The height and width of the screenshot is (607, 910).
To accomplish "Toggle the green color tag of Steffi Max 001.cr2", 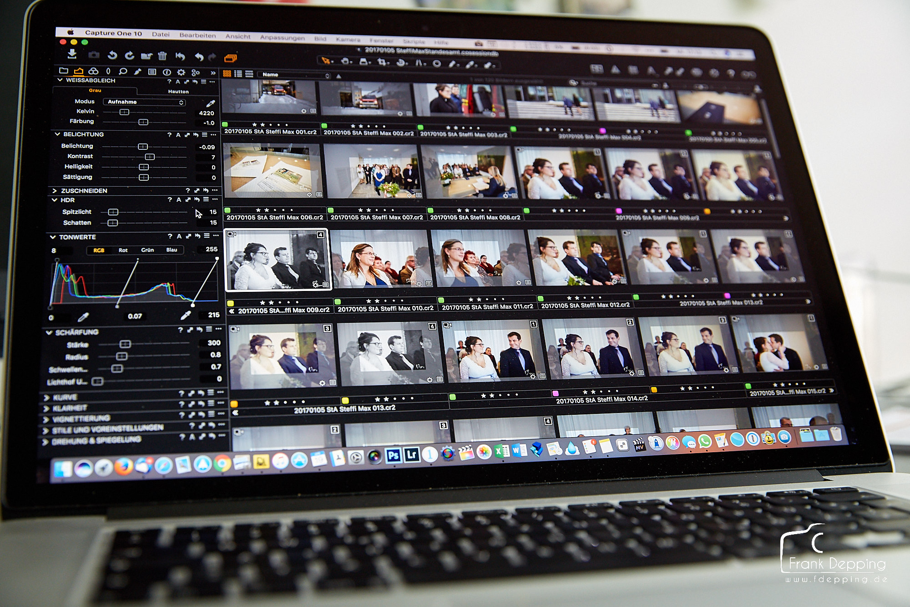I will pos(225,124).
